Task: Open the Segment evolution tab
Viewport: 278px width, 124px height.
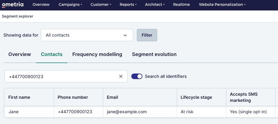Action: (x=154, y=54)
